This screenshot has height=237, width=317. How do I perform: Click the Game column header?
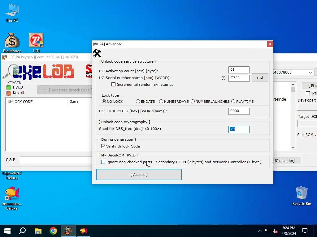tap(80, 102)
